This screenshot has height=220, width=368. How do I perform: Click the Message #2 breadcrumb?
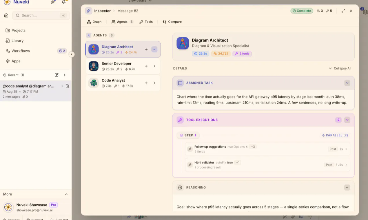128,11
